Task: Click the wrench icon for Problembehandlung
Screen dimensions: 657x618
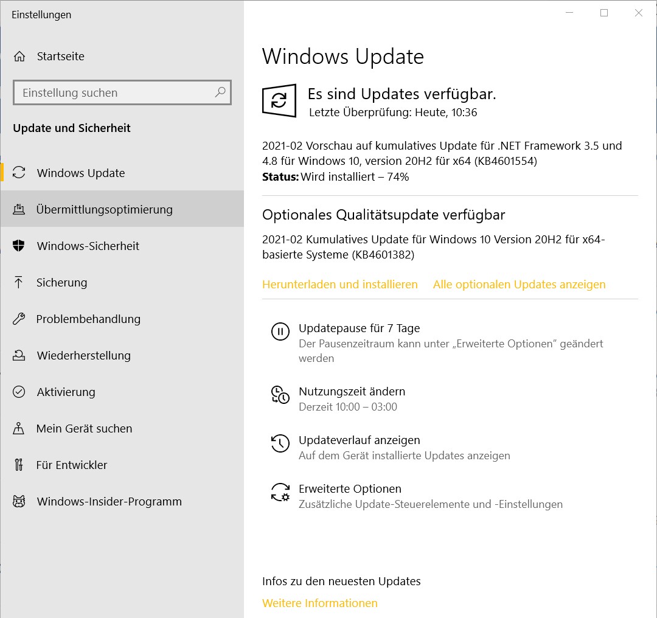Action: 19,319
